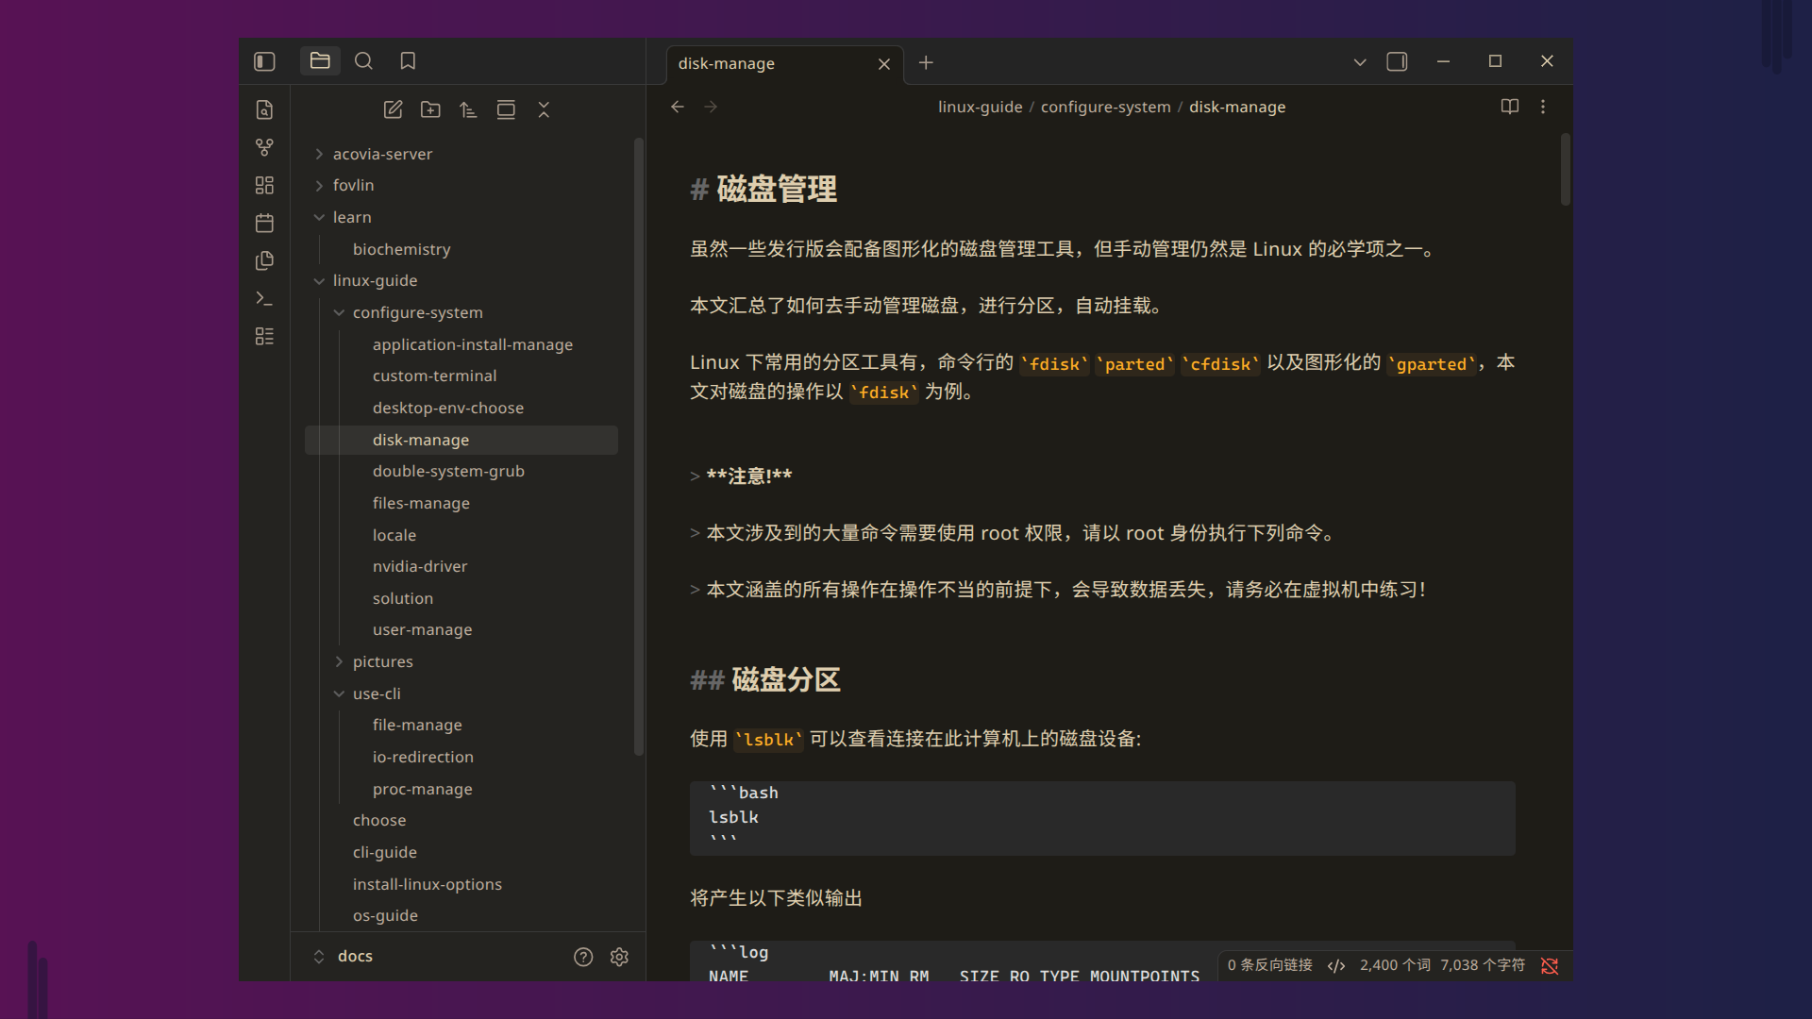Open the tab list dropdown
The image size is (1812, 1019).
pos(1360,62)
